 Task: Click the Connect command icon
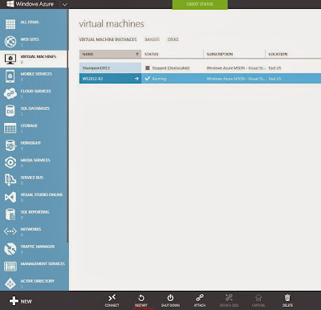[x=112, y=297]
